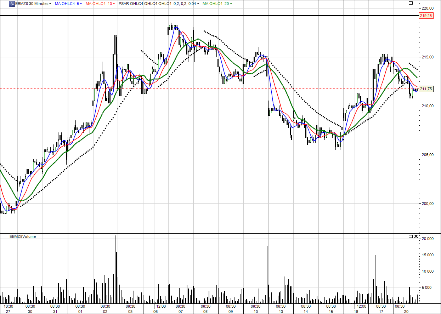This screenshot has height=314, width=441.
Task: Click the 211,75 current price label
Action: click(425, 89)
